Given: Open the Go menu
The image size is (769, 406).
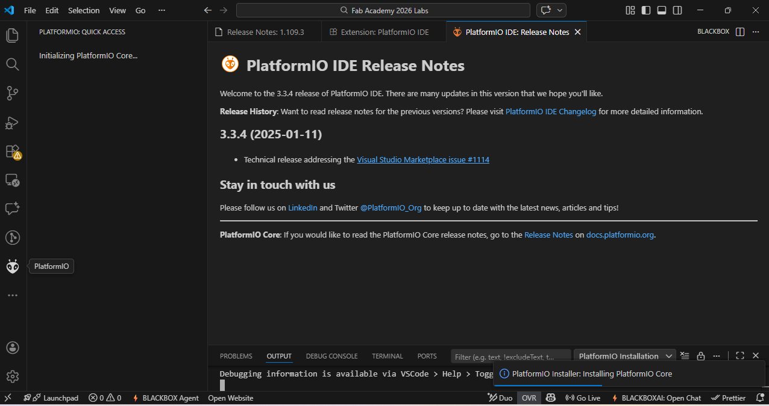Looking at the screenshot, I should pos(140,10).
